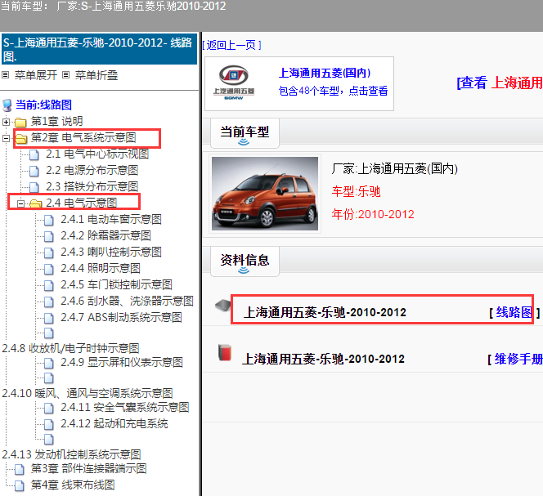Click the 菜单展开 expand-all icon

coord(5,74)
